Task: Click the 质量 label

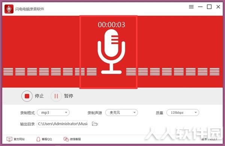Action: [x=160, y=113]
